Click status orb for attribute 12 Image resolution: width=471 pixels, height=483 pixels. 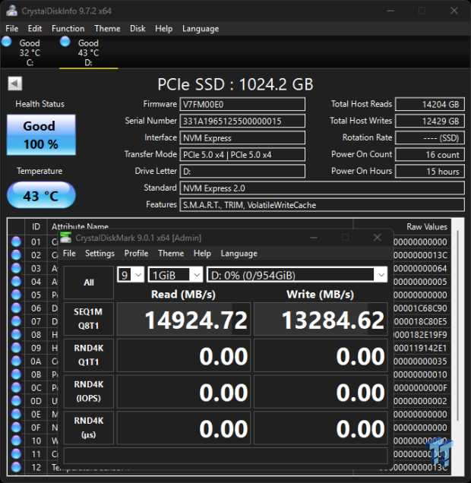16,467
